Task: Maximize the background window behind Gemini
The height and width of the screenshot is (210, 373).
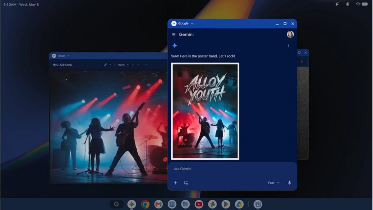Action: (299, 52)
